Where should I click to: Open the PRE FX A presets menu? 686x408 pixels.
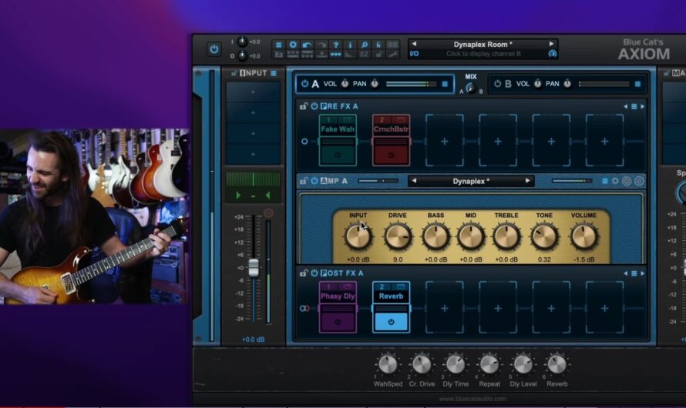634,106
